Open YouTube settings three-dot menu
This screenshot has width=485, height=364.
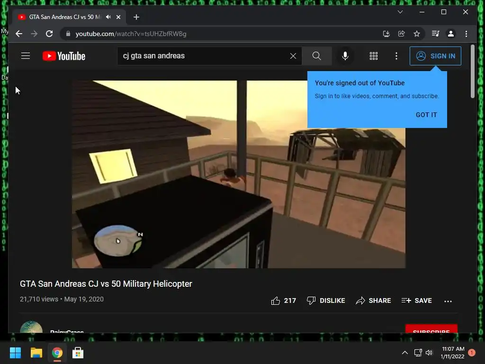click(396, 56)
